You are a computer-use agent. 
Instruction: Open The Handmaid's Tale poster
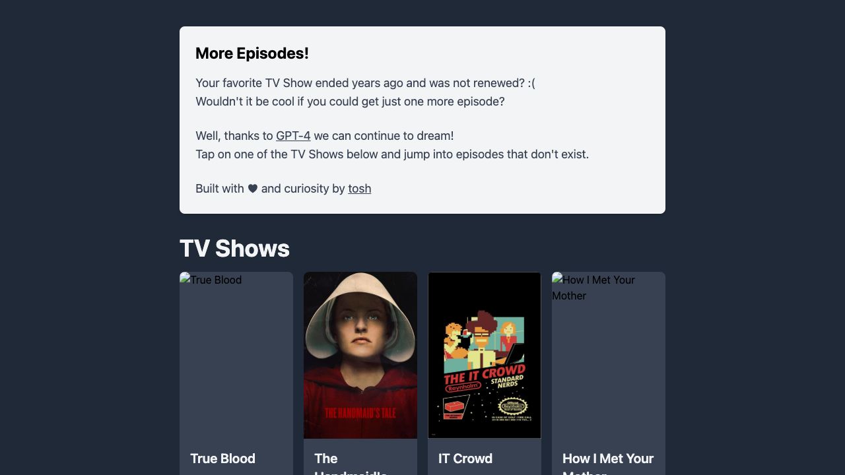coord(360,355)
